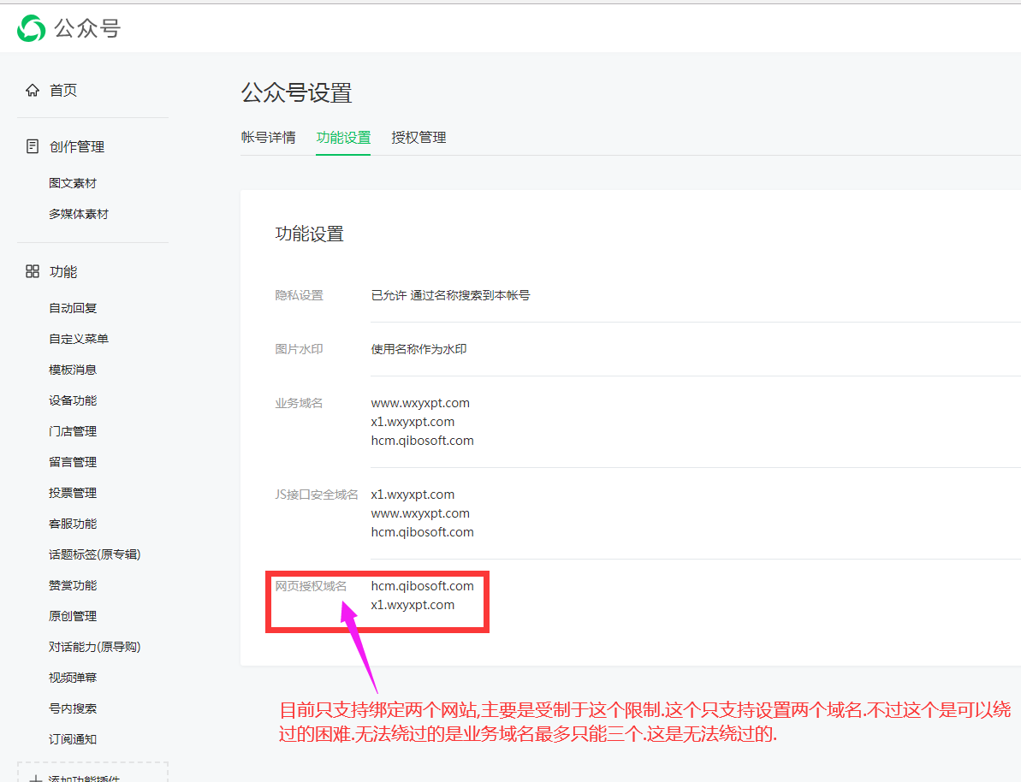Click the plus icon for 添加功能插件
The image size is (1021, 782).
coord(36,779)
